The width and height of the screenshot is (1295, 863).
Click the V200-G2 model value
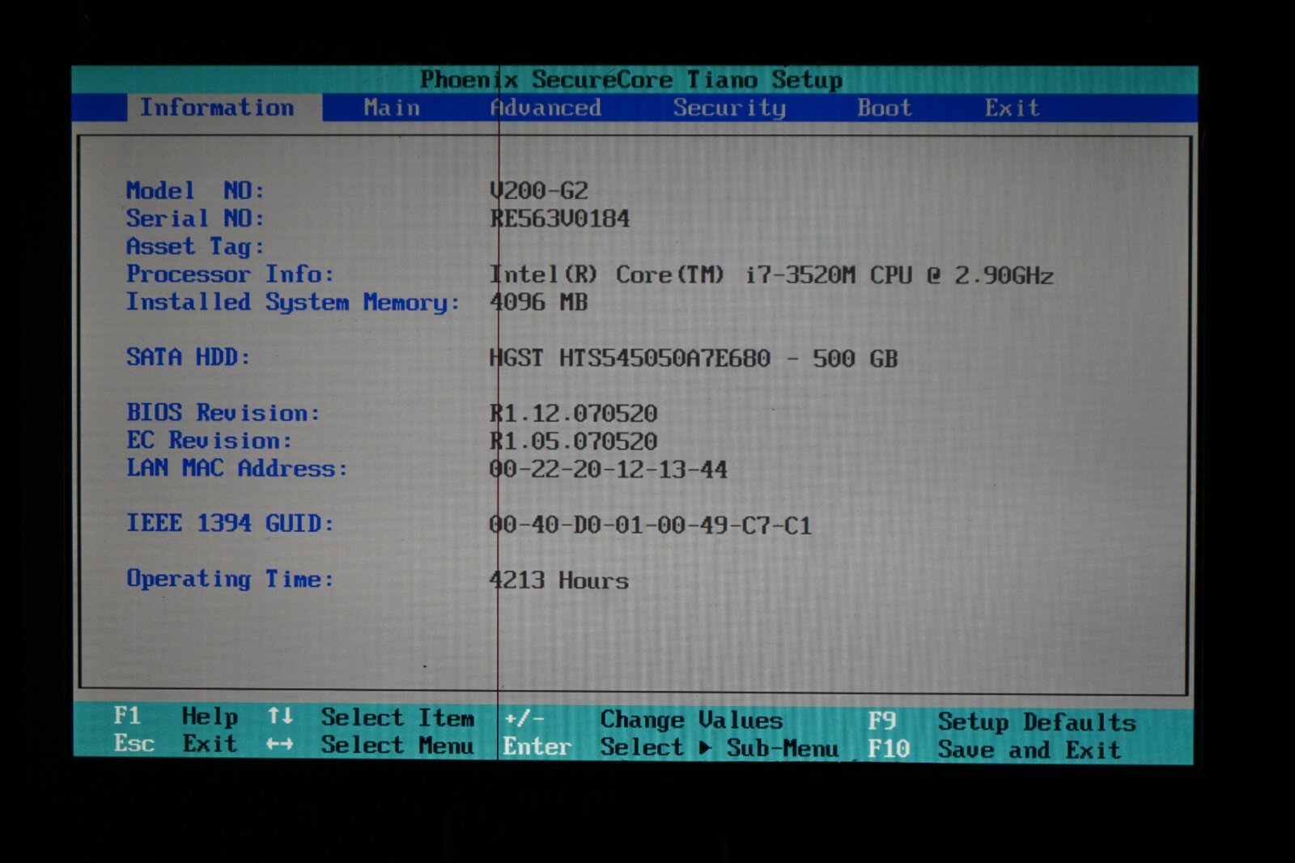tap(539, 191)
